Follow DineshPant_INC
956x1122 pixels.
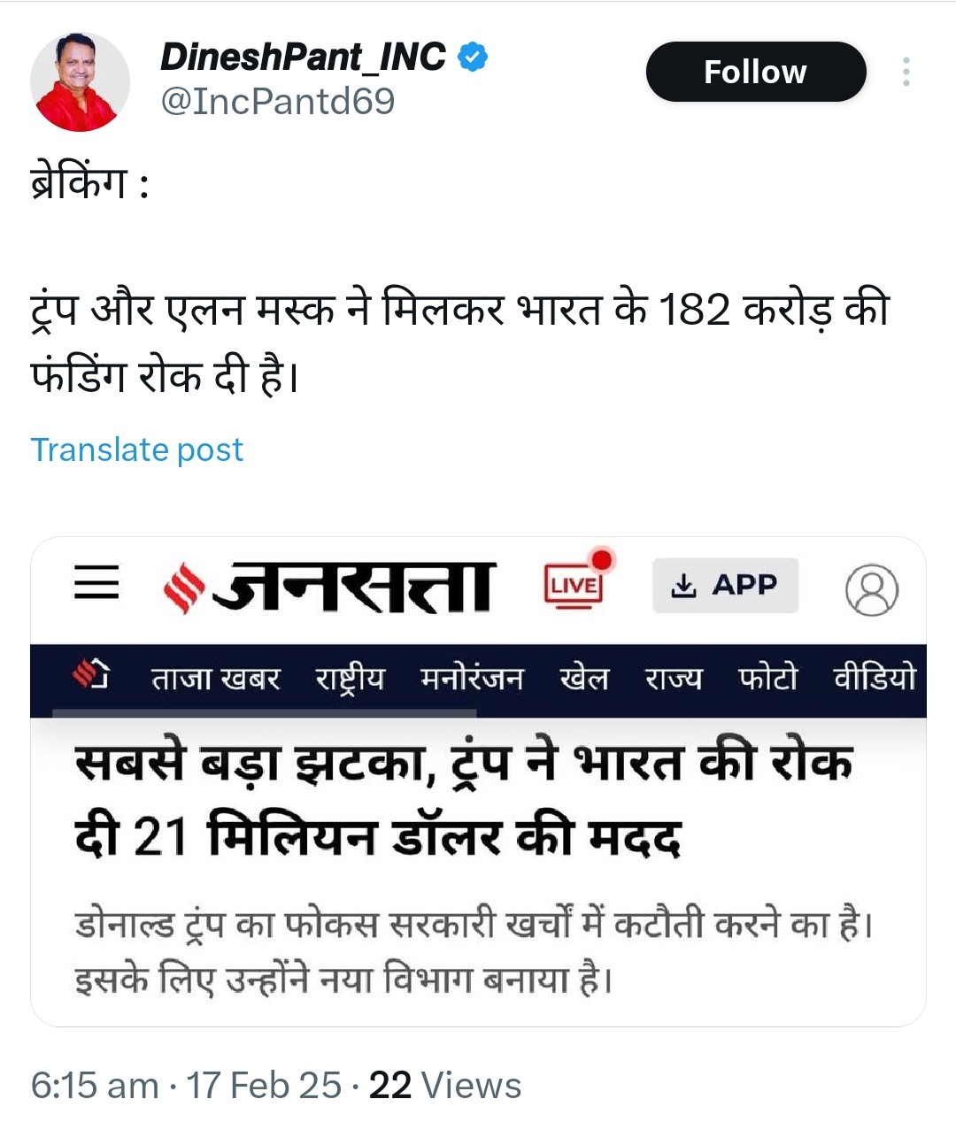[755, 72]
